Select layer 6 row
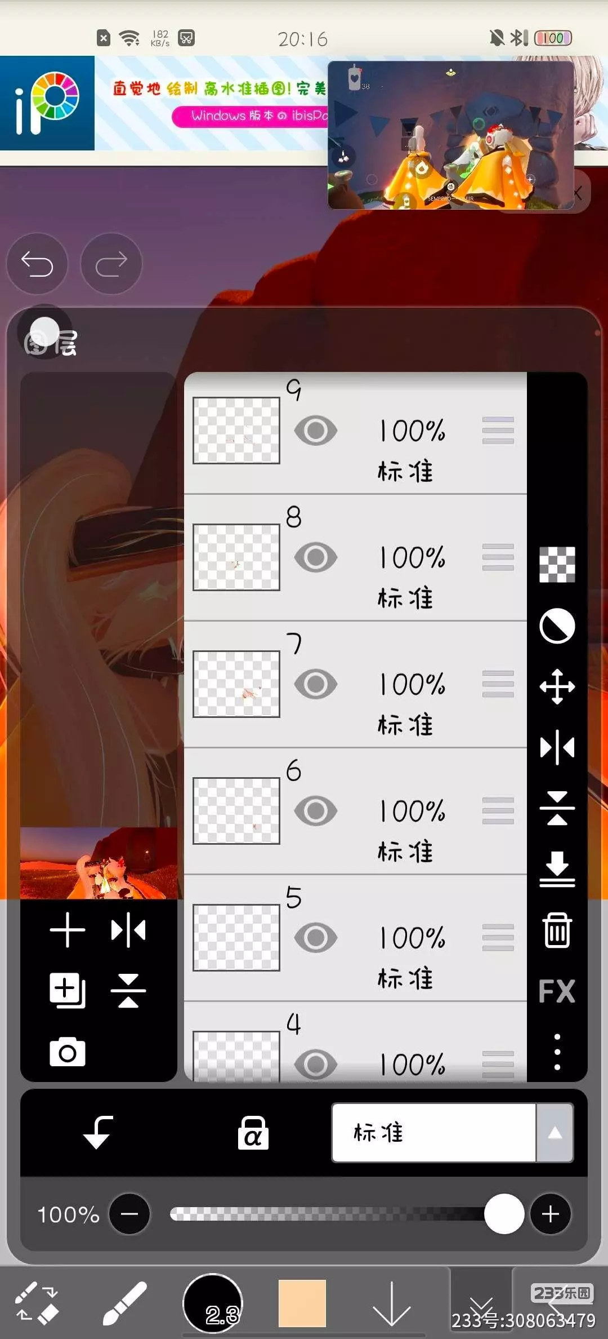Image resolution: width=608 pixels, height=1339 pixels. point(355,812)
